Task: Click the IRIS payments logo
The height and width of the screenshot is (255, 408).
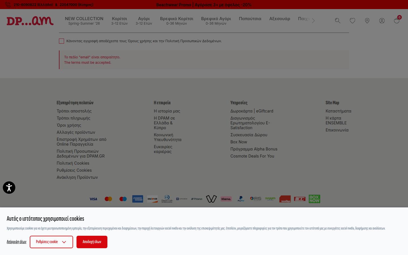Action: (256, 199)
